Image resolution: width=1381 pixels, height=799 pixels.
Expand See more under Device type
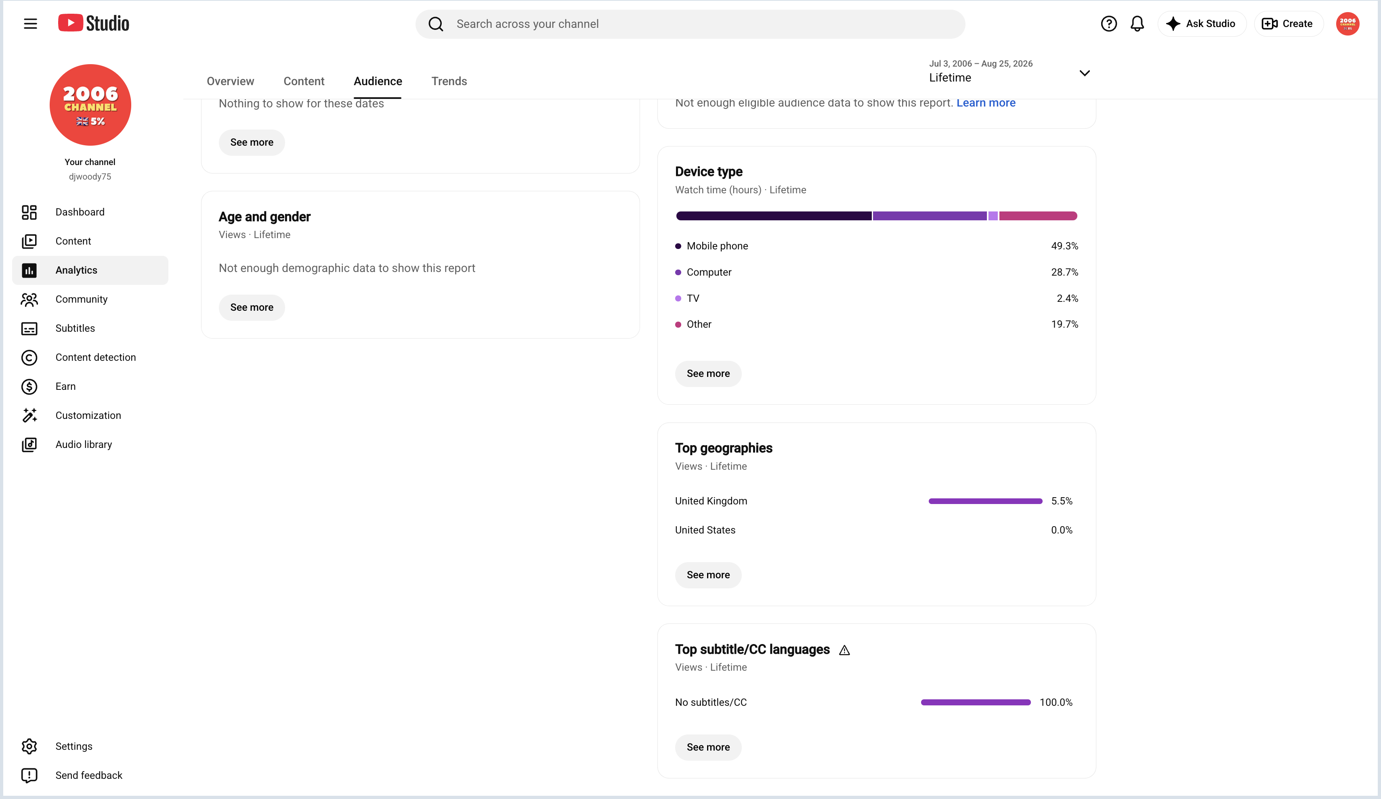tap(708, 374)
